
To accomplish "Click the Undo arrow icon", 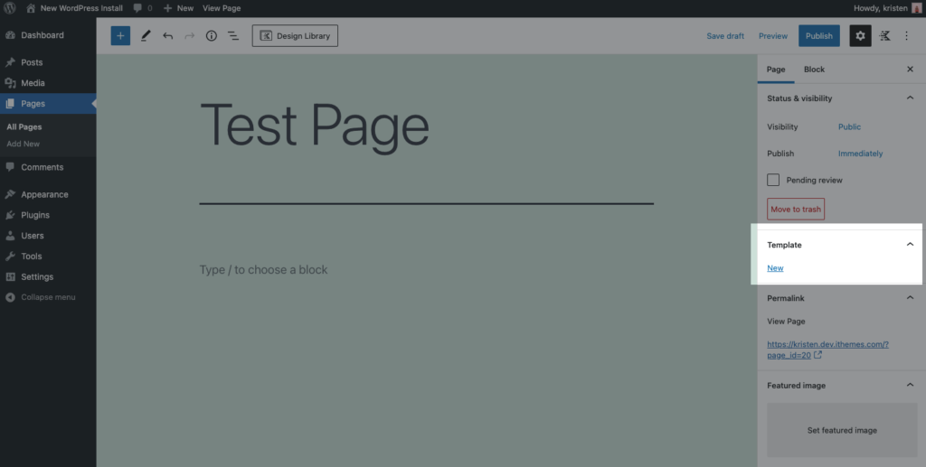I will point(167,36).
